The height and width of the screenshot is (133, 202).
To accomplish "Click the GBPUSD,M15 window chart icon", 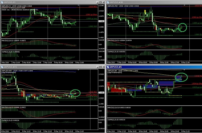I will [2, 67].
